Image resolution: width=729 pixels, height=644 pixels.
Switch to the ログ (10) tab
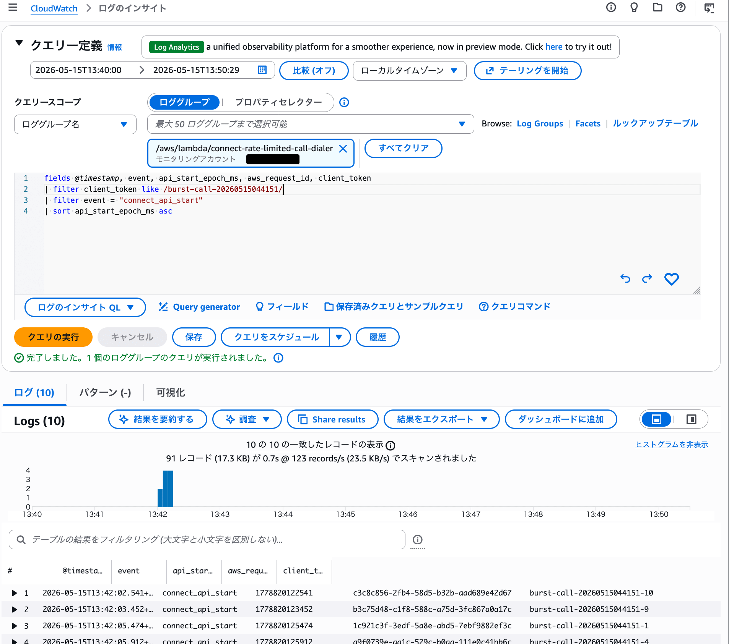point(34,393)
